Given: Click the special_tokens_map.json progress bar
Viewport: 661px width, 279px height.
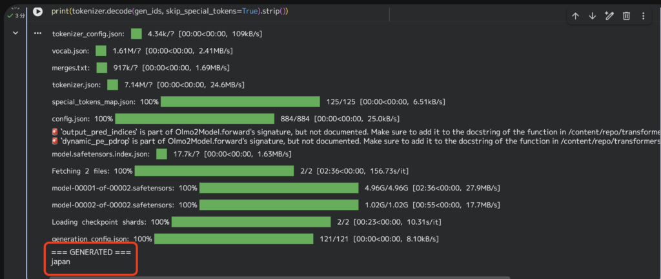Looking at the screenshot, I should (x=240, y=102).
